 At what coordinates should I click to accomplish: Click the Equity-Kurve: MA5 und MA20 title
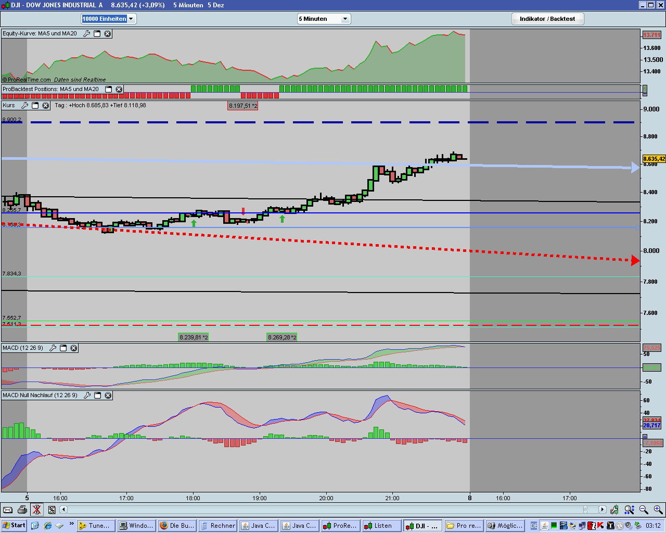click(x=40, y=33)
